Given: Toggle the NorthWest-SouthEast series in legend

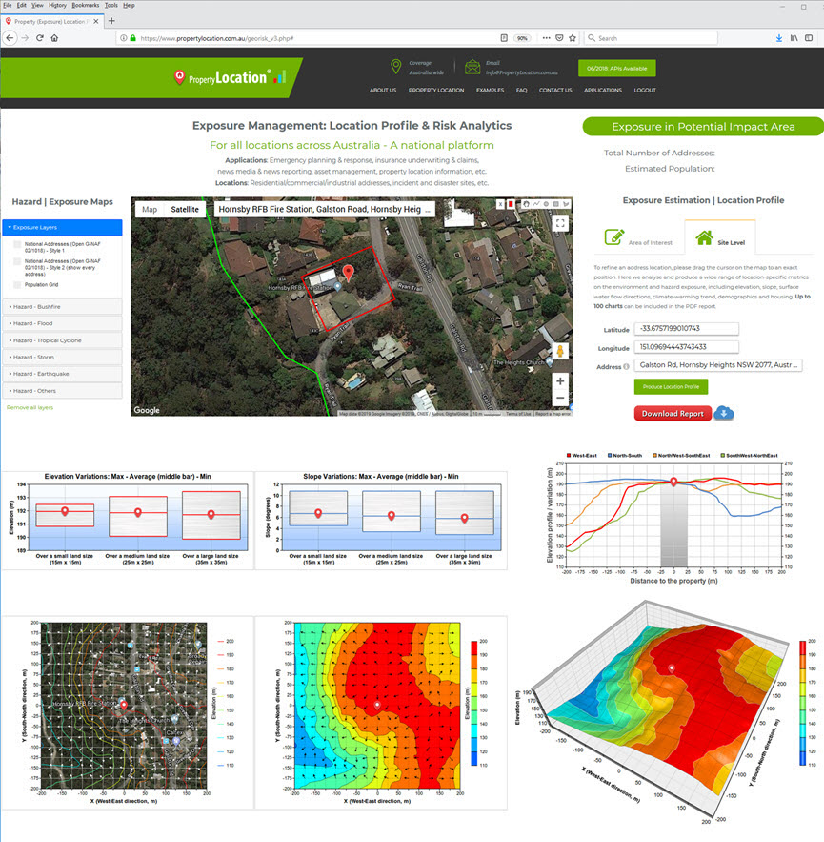Looking at the screenshot, I should [x=681, y=455].
